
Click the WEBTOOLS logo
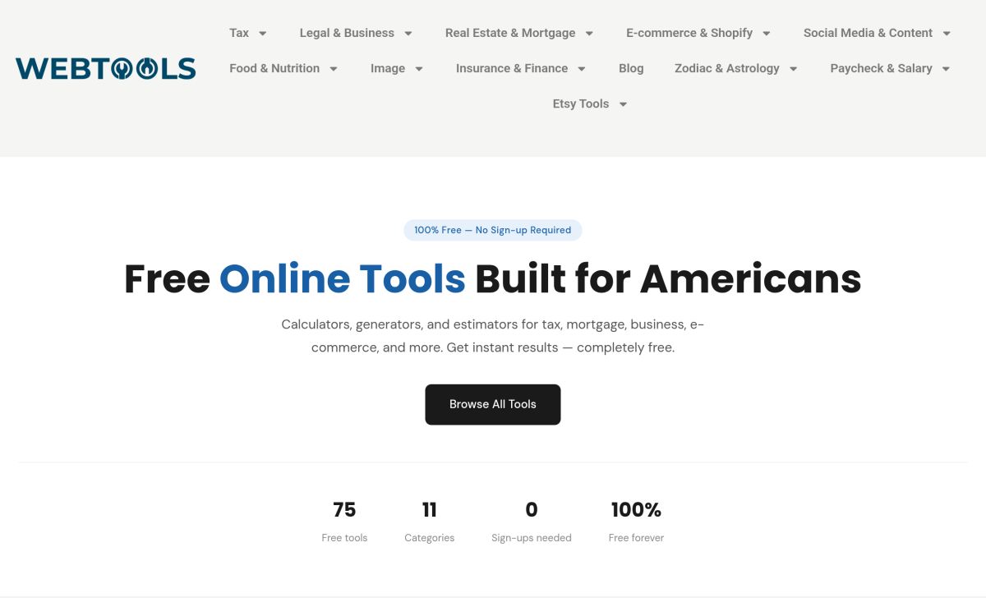[x=105, y=68]
